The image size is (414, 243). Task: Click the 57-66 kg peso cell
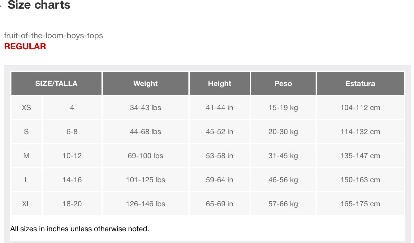click(x=283, y=204)
